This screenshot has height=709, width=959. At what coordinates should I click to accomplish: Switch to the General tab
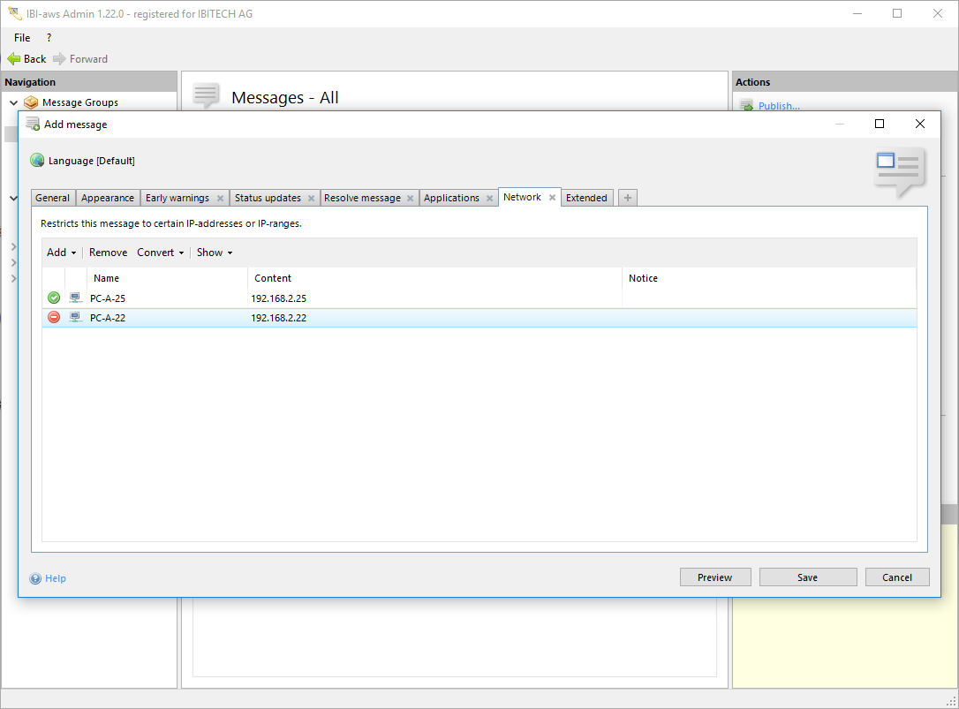(x=53, y=199)
